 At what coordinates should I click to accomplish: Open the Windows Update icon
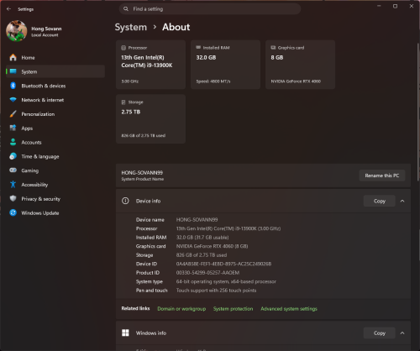(13, 212)
